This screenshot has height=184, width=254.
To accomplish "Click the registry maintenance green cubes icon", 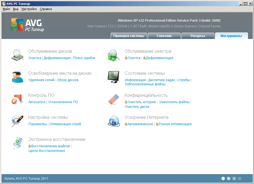I will pyautogui.click(x=114, y=55).
